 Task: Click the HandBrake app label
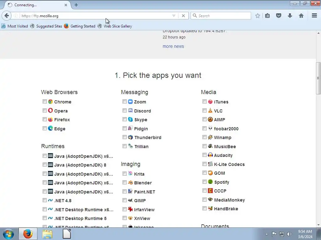[x=226, y=209]
